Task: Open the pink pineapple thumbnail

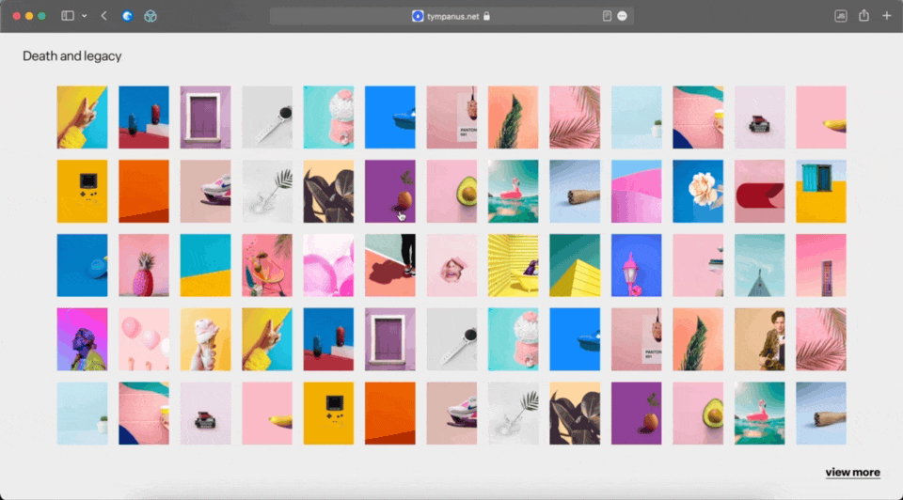Action: (x=144, y=265)
